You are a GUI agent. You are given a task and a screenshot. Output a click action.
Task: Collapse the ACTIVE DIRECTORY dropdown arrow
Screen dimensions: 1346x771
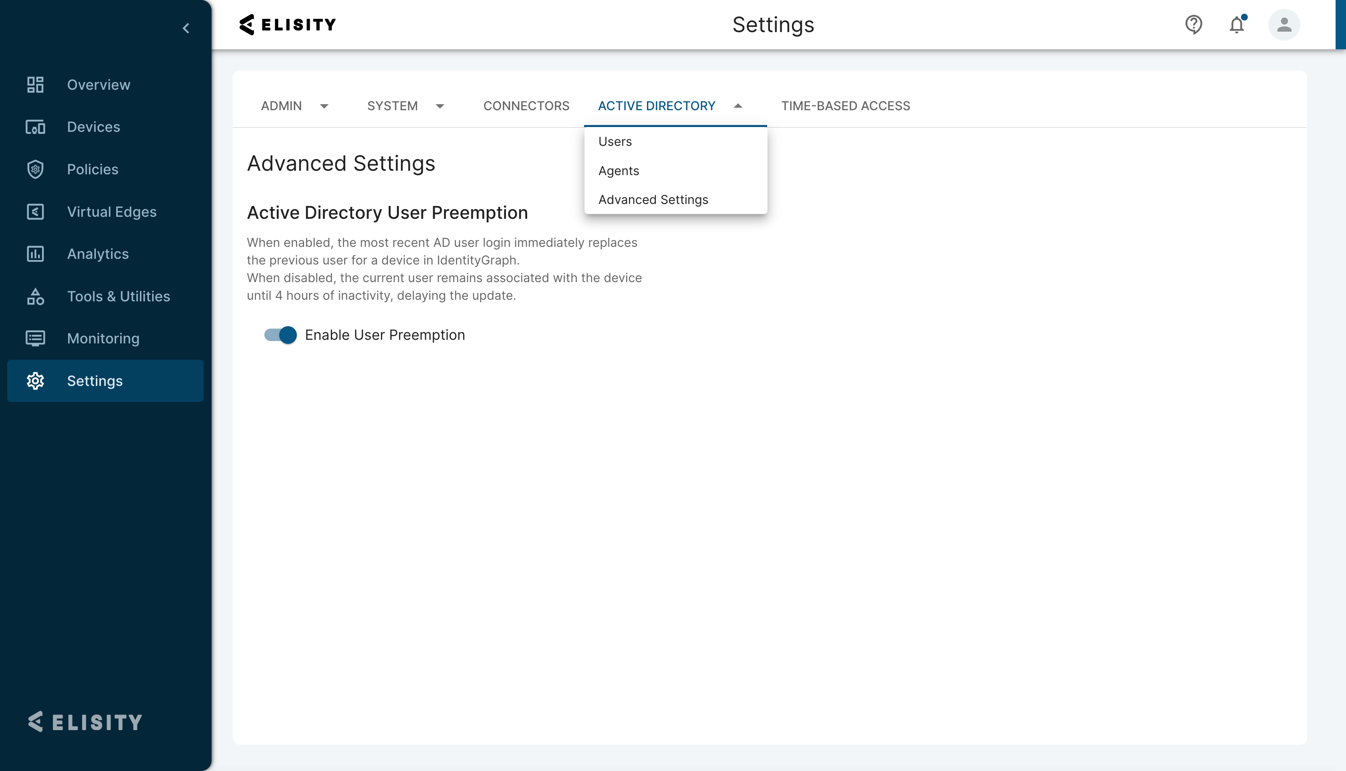click(x=738, y=106)
